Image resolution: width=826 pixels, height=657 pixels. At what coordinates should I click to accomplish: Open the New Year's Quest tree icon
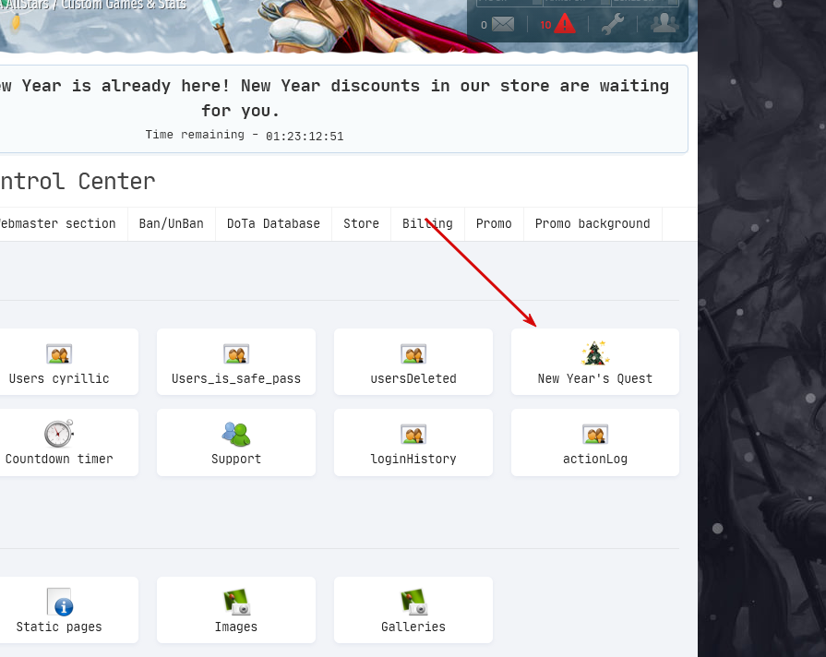tap(594, 353)
